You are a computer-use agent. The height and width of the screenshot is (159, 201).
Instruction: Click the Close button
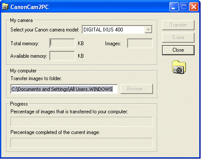coord(178,50)
